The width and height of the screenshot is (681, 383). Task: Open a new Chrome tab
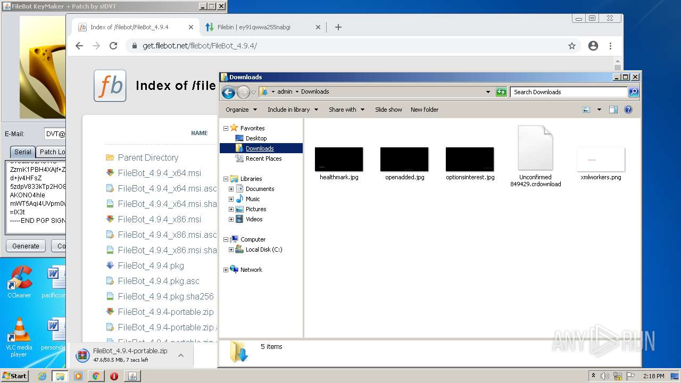(338, 27)
